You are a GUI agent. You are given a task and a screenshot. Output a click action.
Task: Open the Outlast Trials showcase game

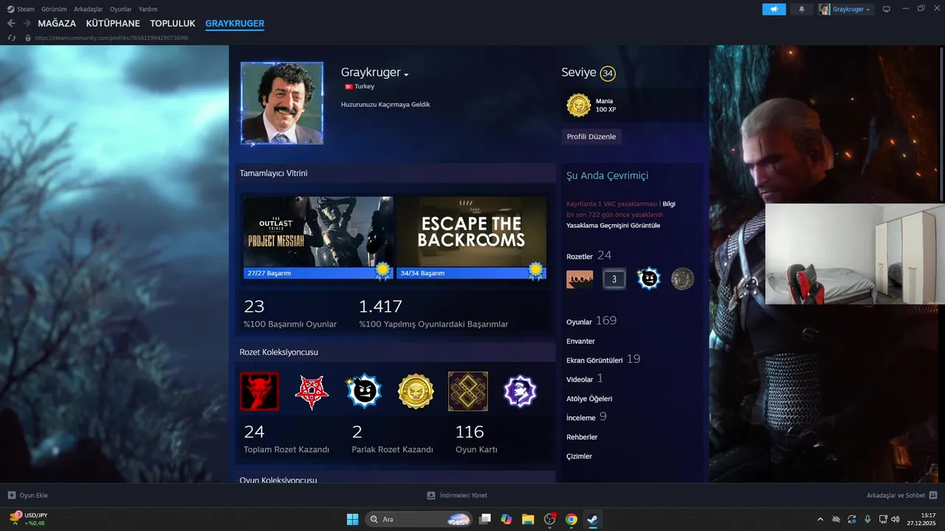coord(318,231)
